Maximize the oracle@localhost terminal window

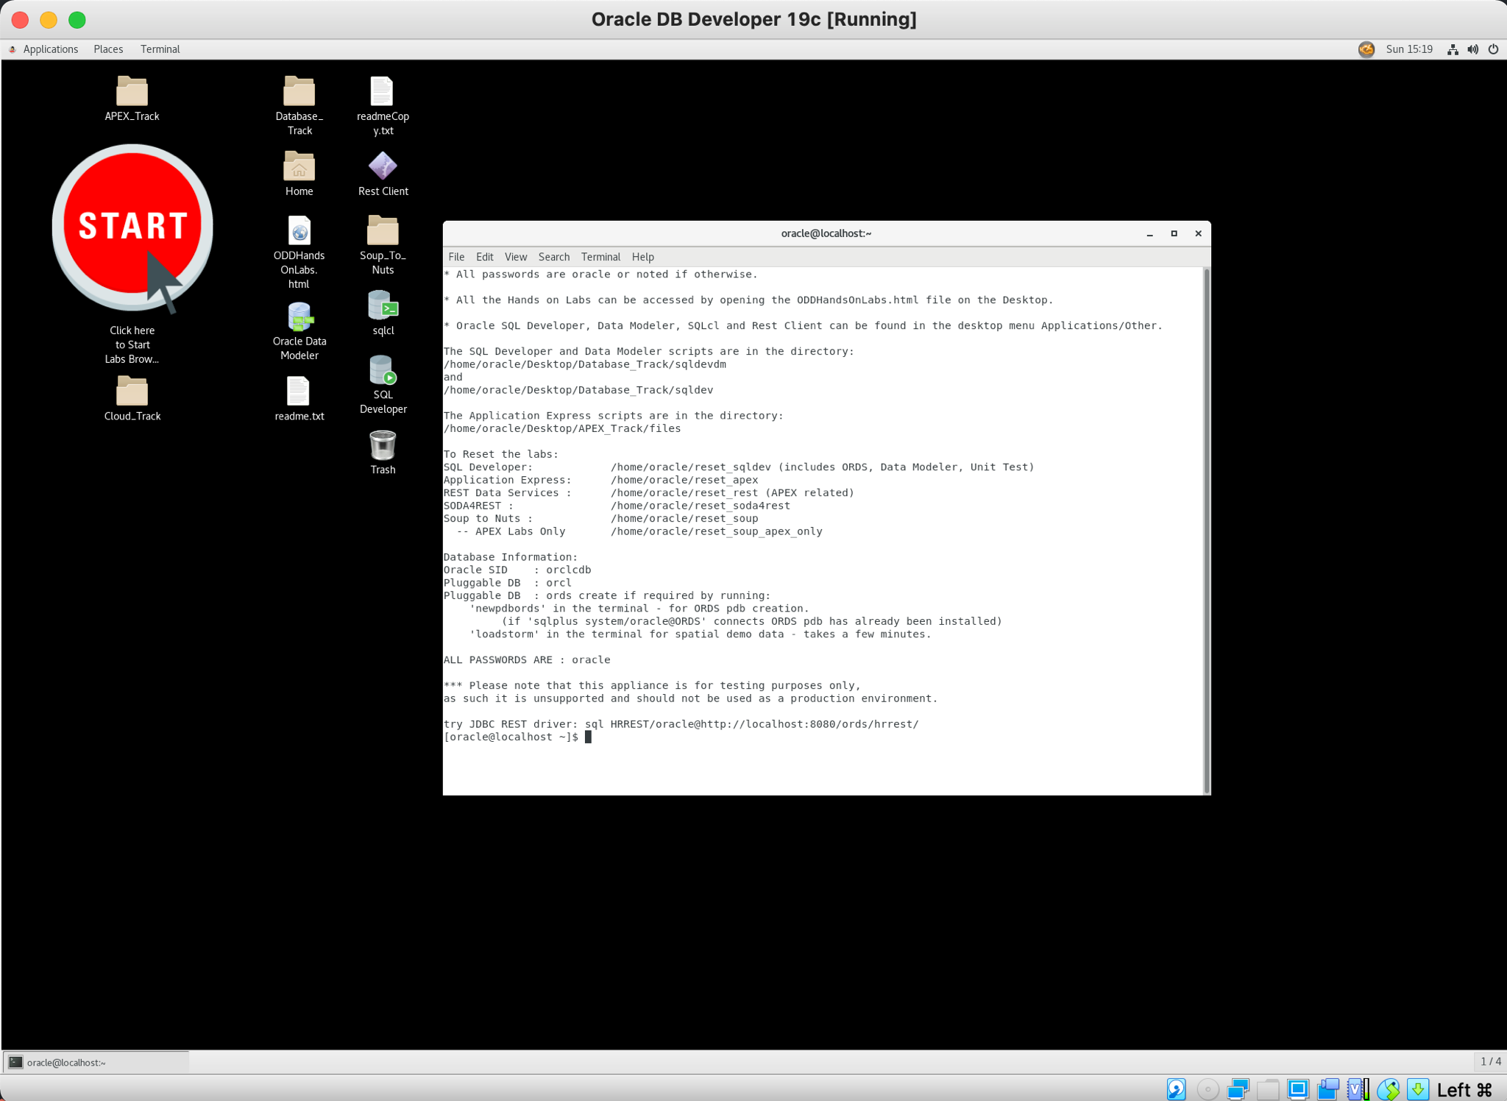[1174, 233]
